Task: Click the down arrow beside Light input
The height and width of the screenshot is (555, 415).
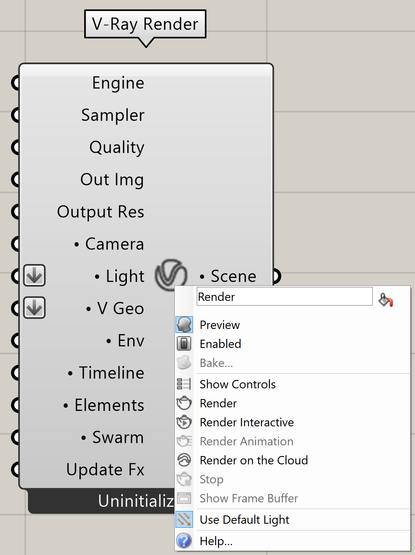Action: click(34, 276)
